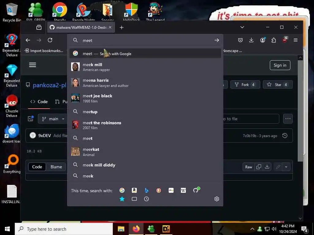Search bookmarks via the star icon

coord(122,199)
